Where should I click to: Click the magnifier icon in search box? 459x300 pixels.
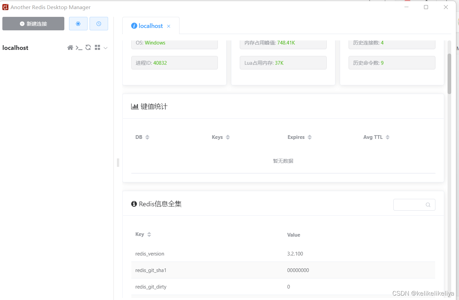(428, 205)
